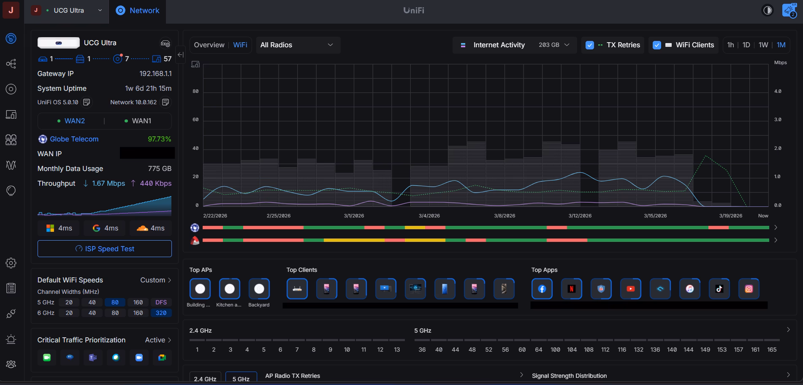Click the Kitchen access point thumbnail
Image resolution: width=803 pixels, height=385 pixels.
pyautogui.click(x=230, y=289)
